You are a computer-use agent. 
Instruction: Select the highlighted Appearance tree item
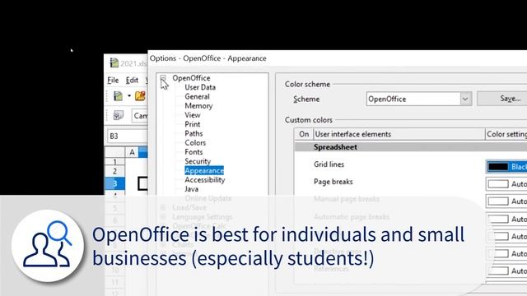[x=204, y=170]
